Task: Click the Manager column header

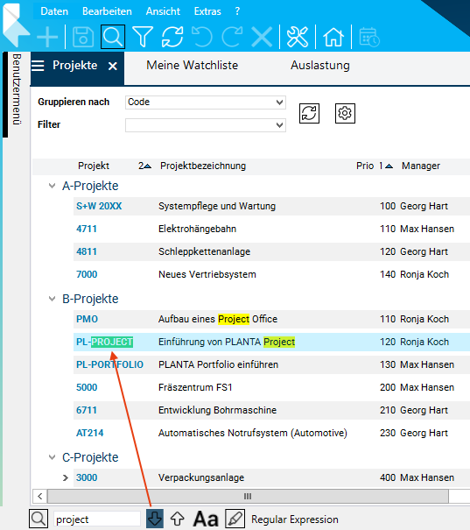Action: 421,166
